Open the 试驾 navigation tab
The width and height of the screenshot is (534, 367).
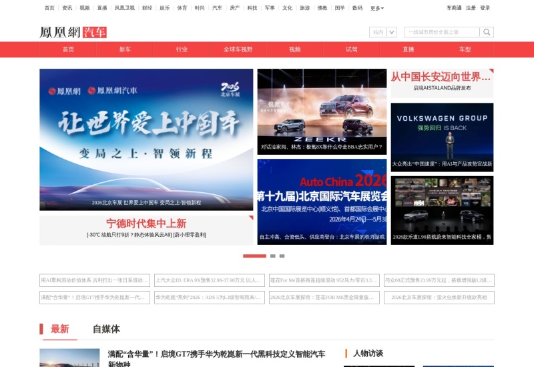click(x=352, y=49)
